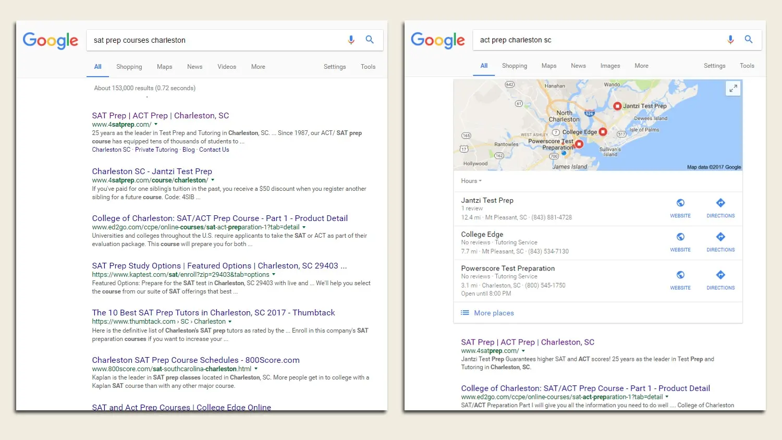Switch to Maps tab in the left window
The image size is (782, 440).
(165, 67)
